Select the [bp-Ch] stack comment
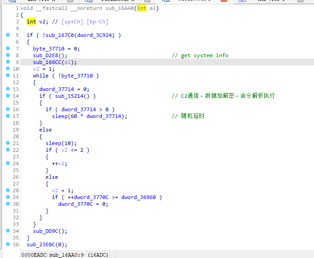 pyautogui.click(x=97, y=22)
